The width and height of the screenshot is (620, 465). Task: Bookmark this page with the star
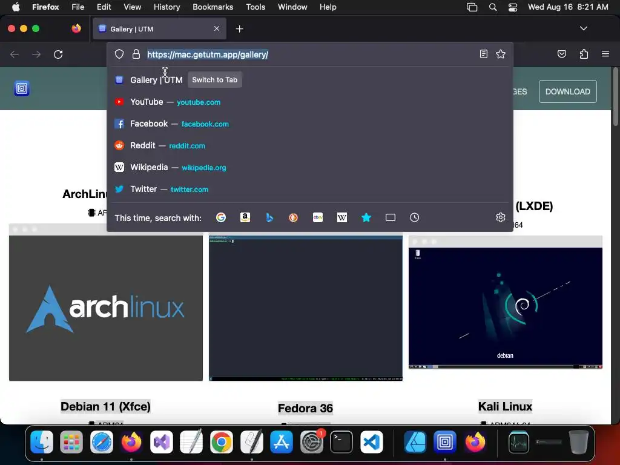pos(501,54)
